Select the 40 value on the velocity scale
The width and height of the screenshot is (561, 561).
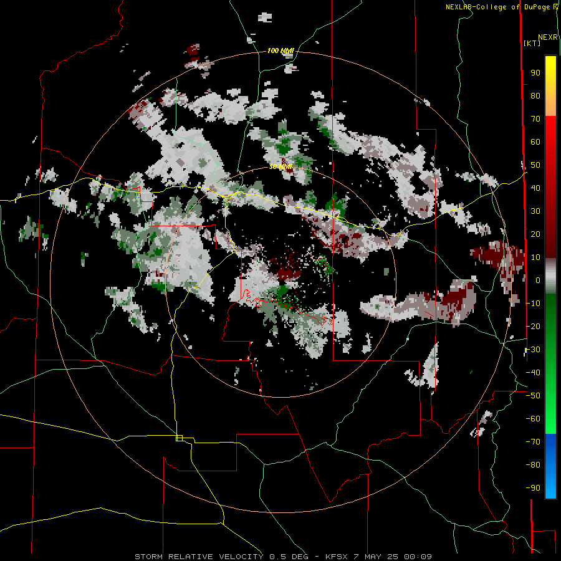(535, 188)
